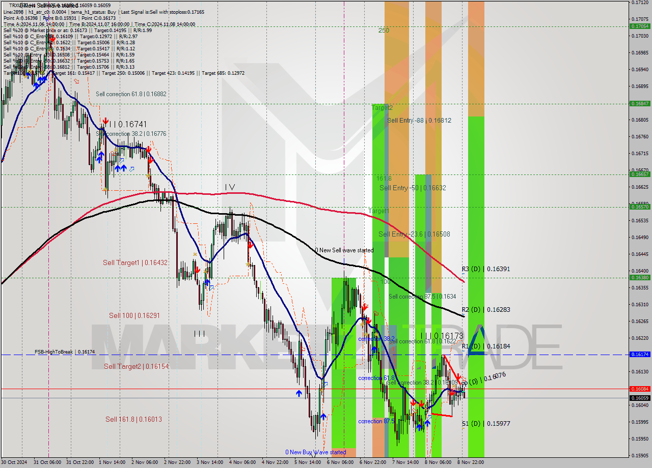Click the '7 Nov 14:00' time axis label
This screenshot has width=652, height=468.
tap(406, 462)
